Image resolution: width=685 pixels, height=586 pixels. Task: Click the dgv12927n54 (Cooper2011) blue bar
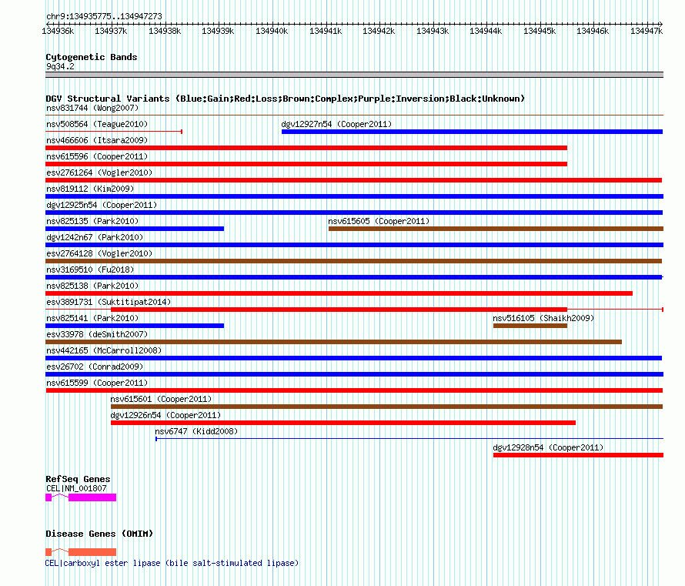click(473, 132)
